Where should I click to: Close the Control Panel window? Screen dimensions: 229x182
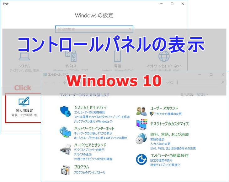click(223, 74)
